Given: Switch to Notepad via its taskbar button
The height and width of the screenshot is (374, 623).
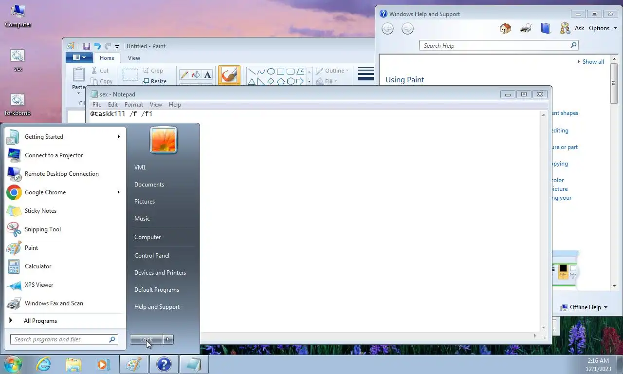Looking at the screenshot, I should click(194, 364).
